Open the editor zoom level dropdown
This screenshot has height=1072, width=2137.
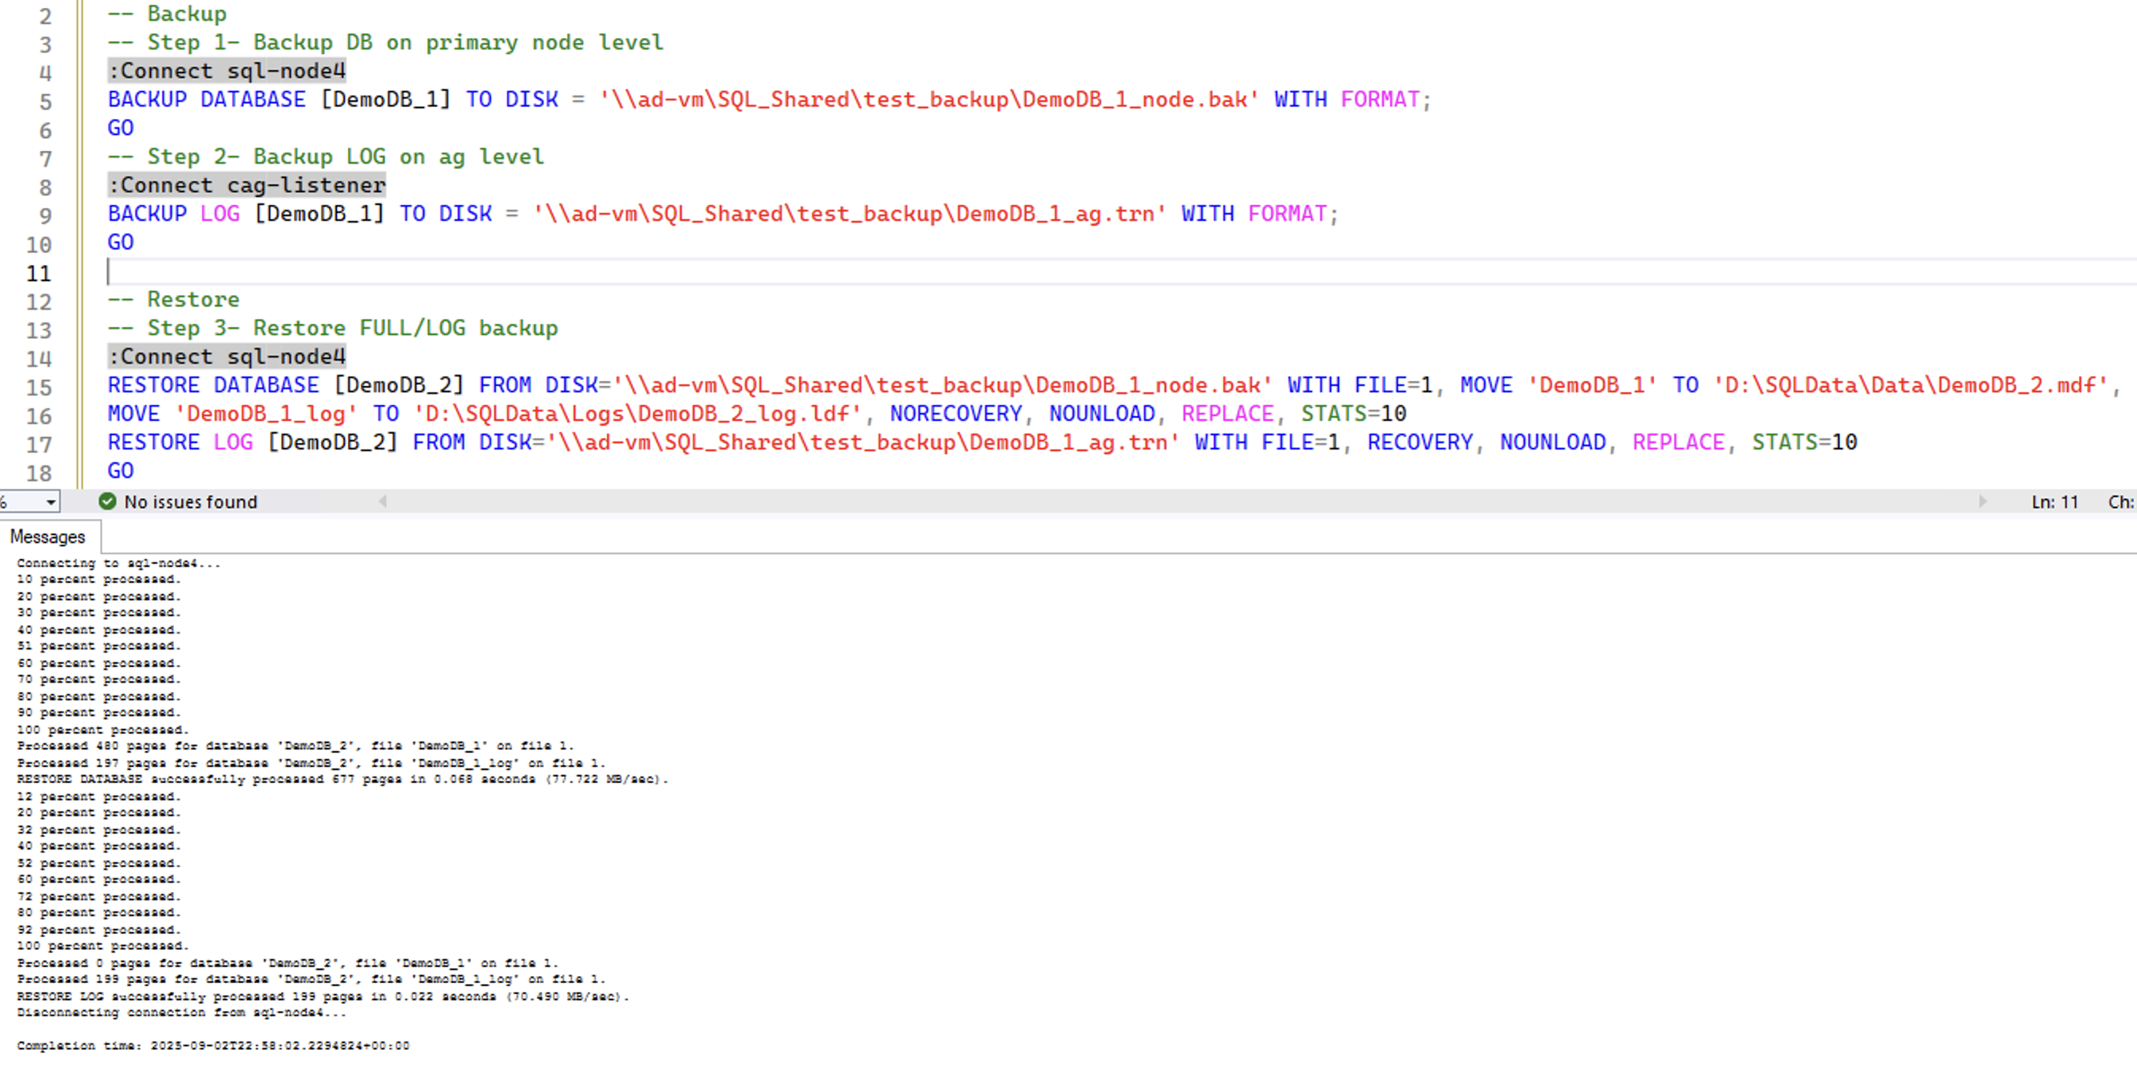(x=51, y=503)
